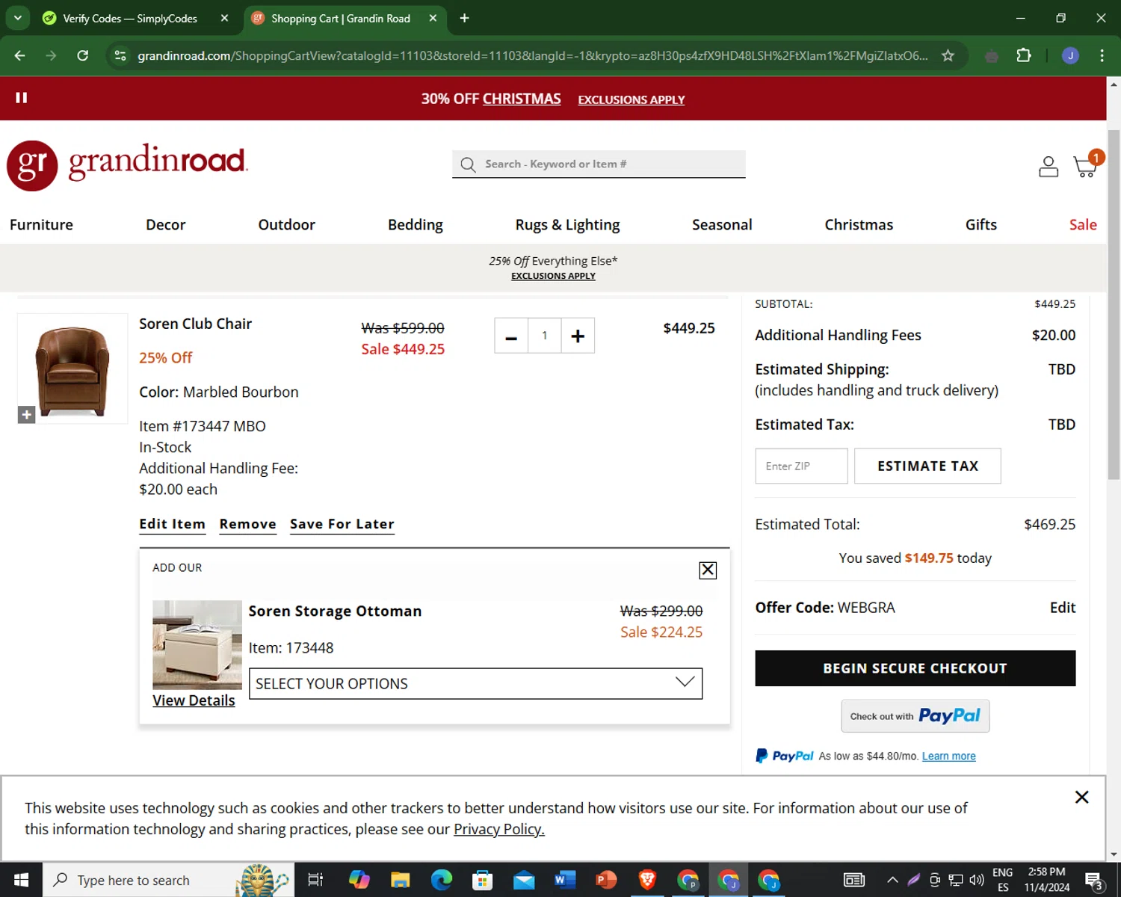Open the account profile icon
Image resolution: width=1121 pixels, height=897 pixels.
pos(1049,166)
